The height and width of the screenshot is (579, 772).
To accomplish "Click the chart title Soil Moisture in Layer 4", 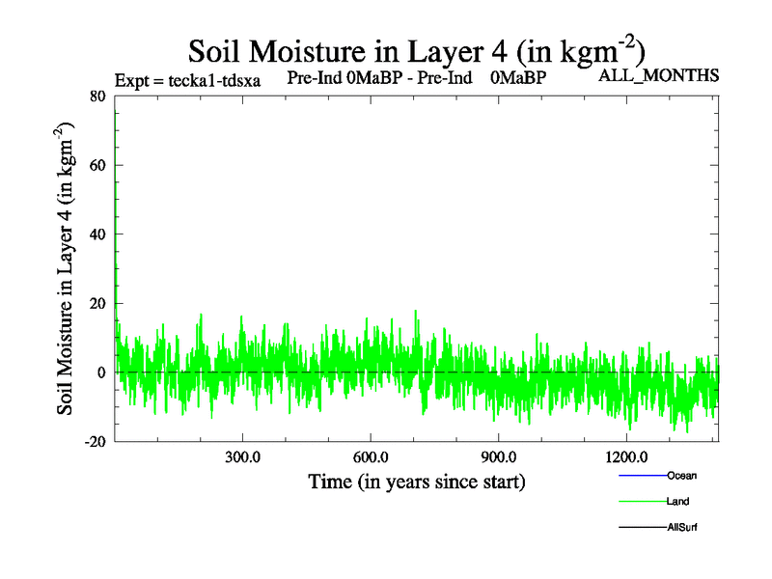I will 416,51.
